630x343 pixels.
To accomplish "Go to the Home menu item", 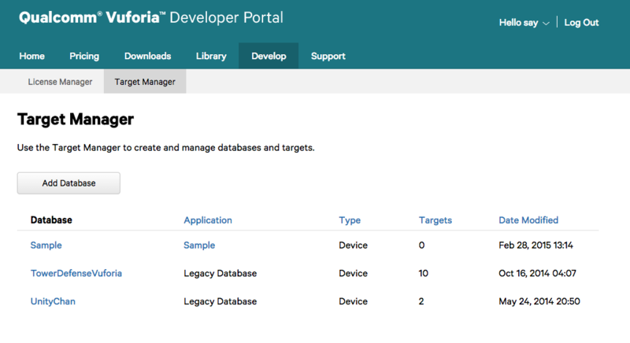I will (x=31, y=56).
